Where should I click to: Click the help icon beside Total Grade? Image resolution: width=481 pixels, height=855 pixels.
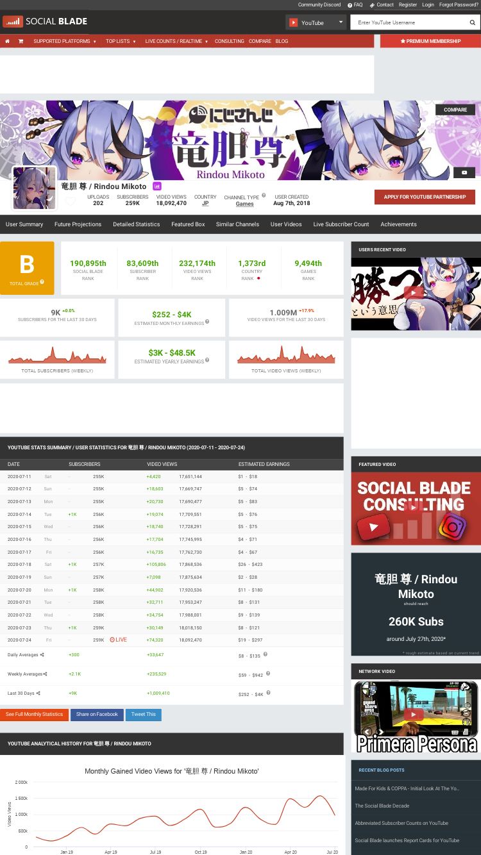(x=42, y=281)
